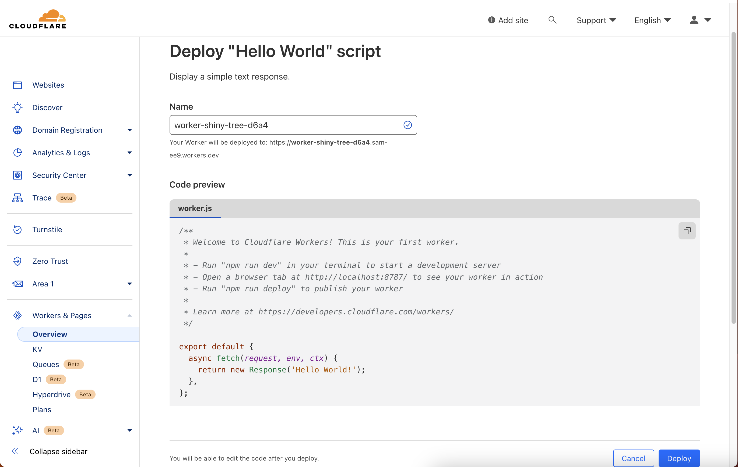This screenshot has width=738, height=467.
Task: Click the Discover lightbulb icon
Action: (17, 108)
